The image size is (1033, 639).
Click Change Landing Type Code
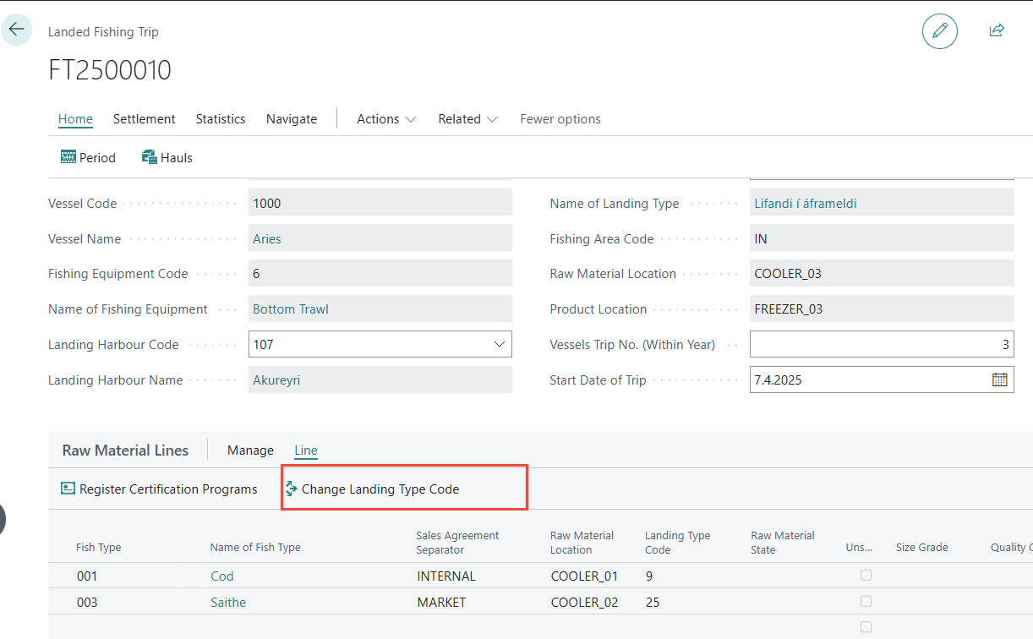[372, 489]
